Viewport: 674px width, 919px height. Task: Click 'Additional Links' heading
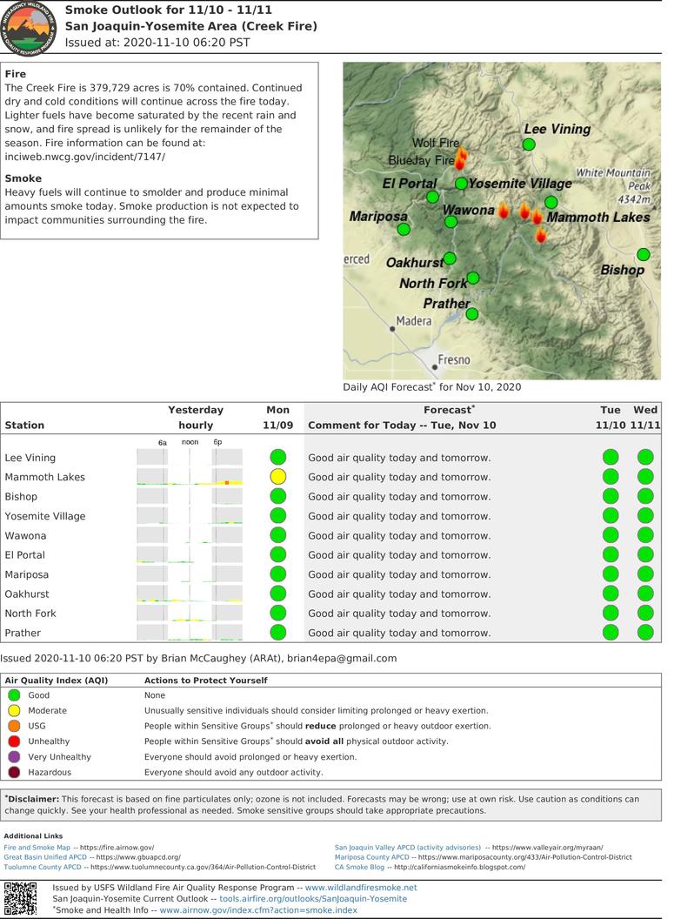click(33, 835)
